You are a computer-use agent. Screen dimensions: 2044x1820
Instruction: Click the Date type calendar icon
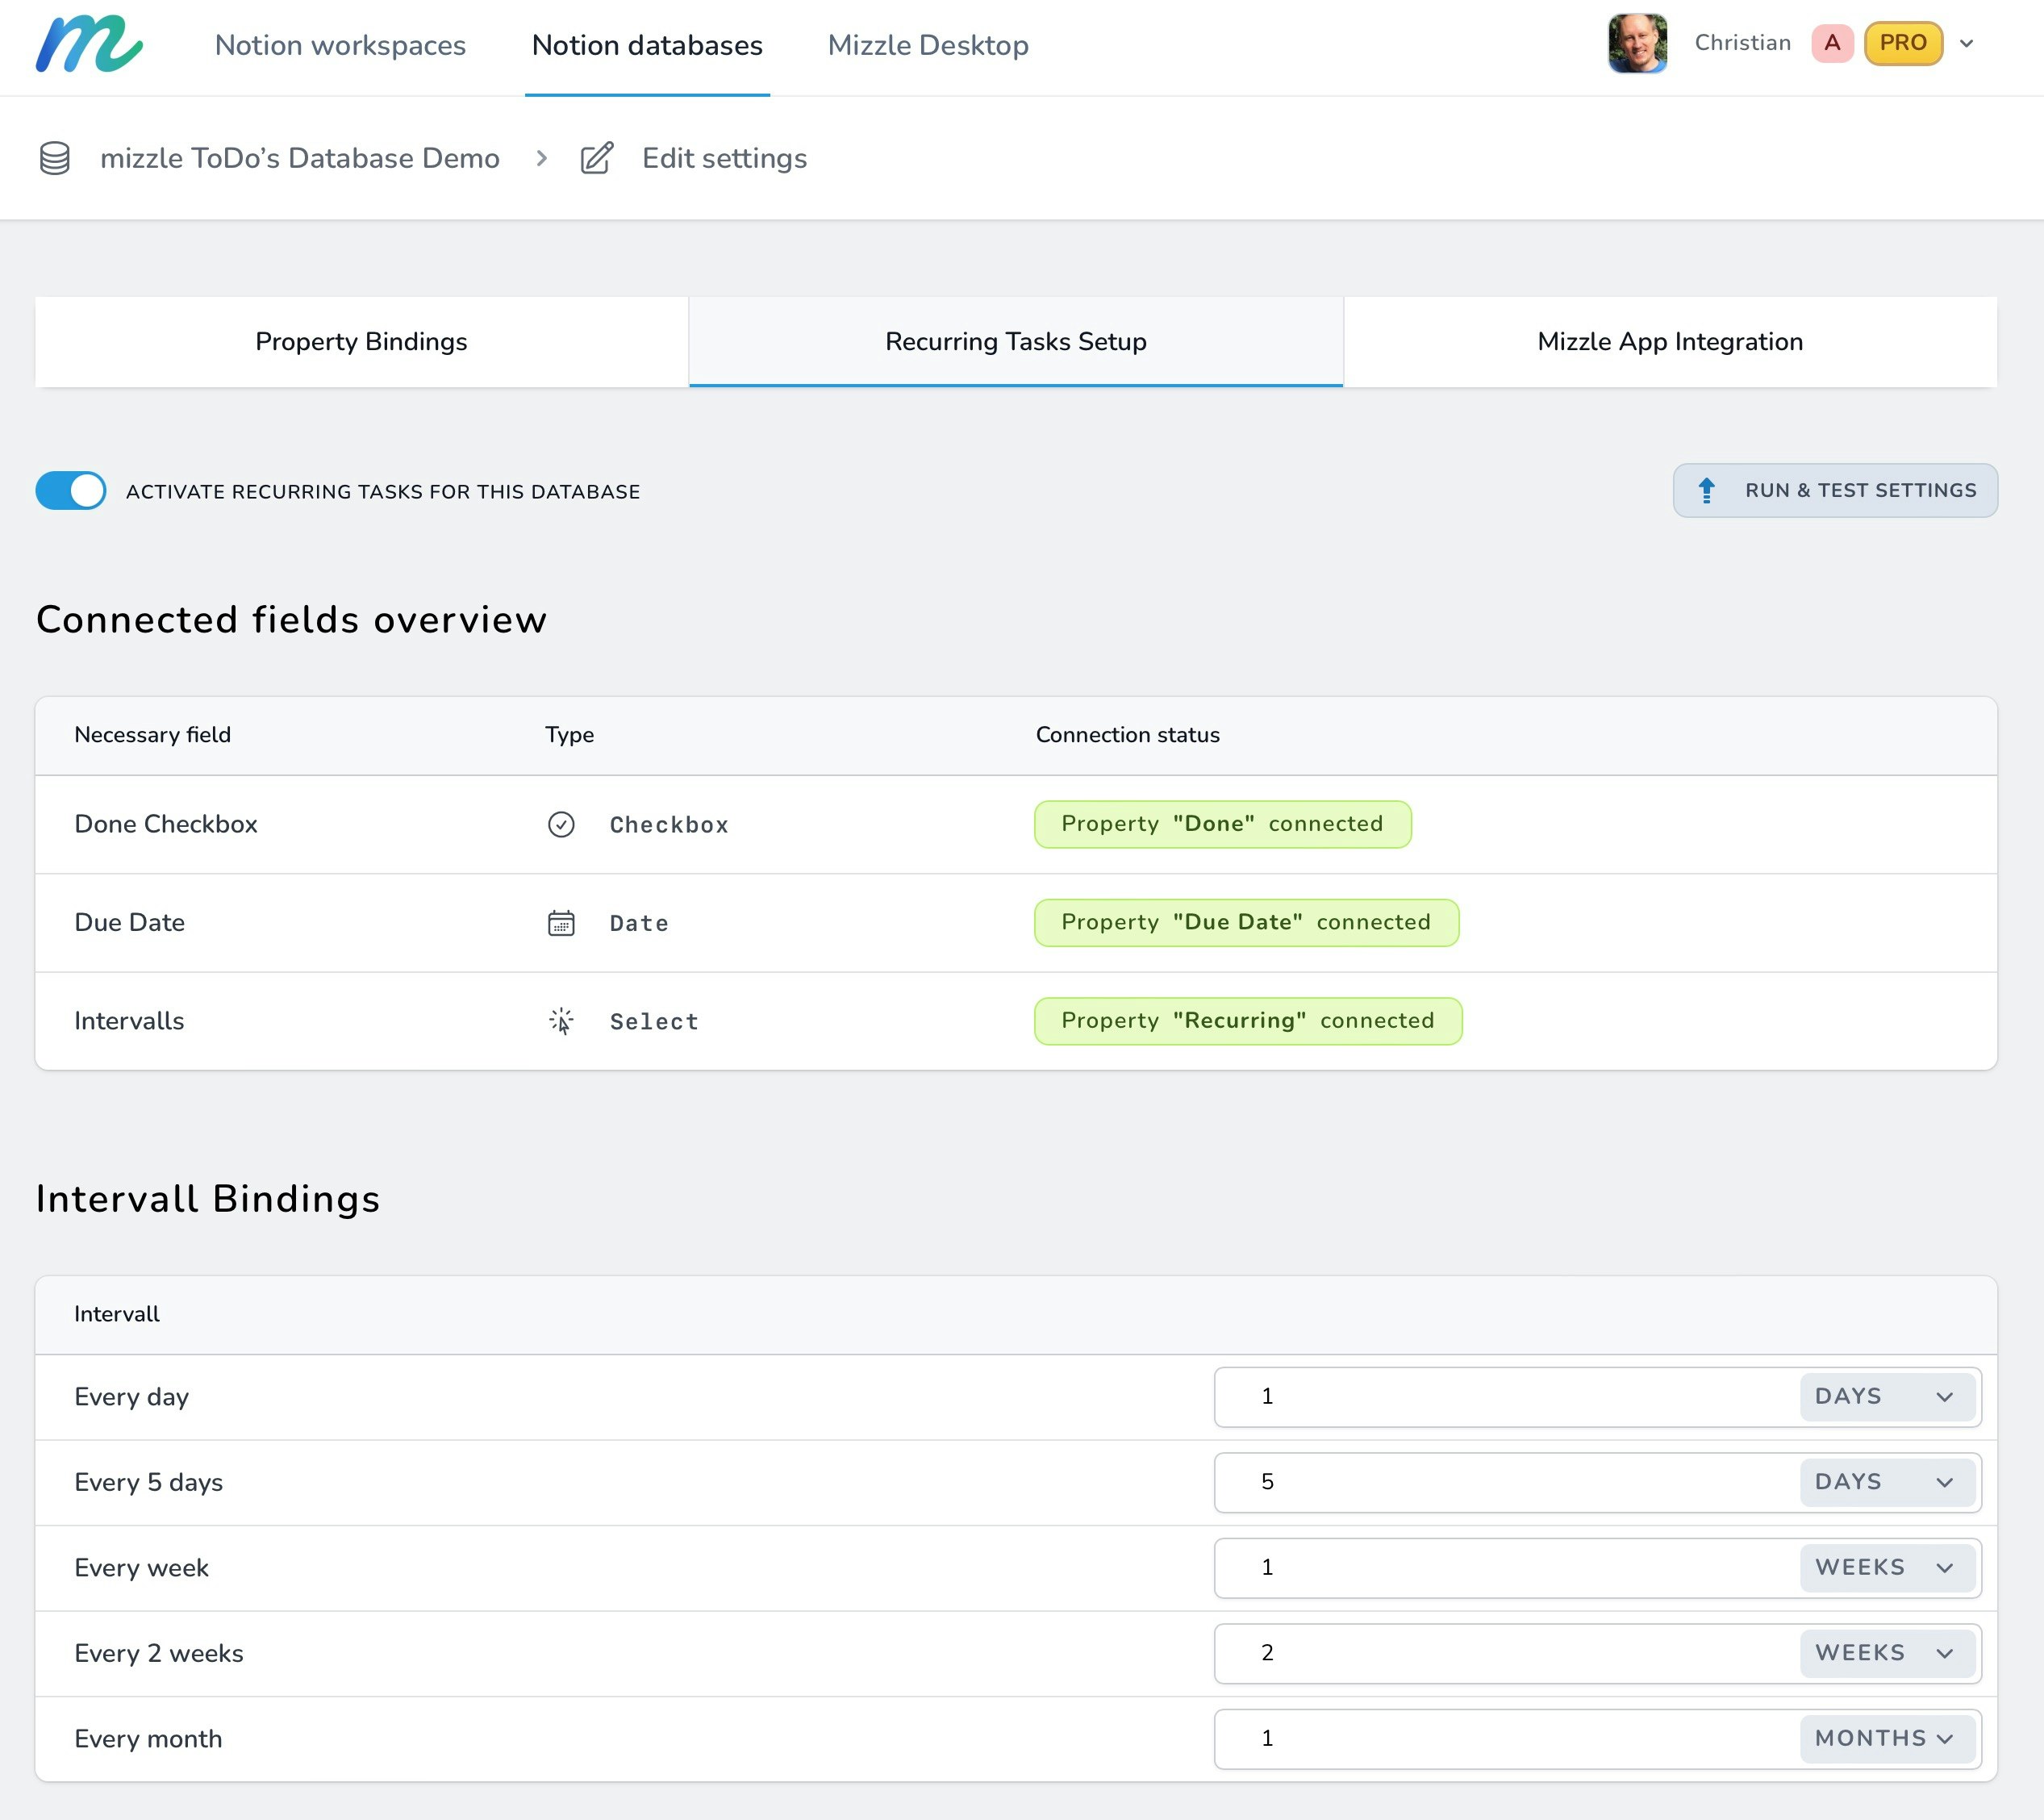pyautogui.click(x=561, y=923)
